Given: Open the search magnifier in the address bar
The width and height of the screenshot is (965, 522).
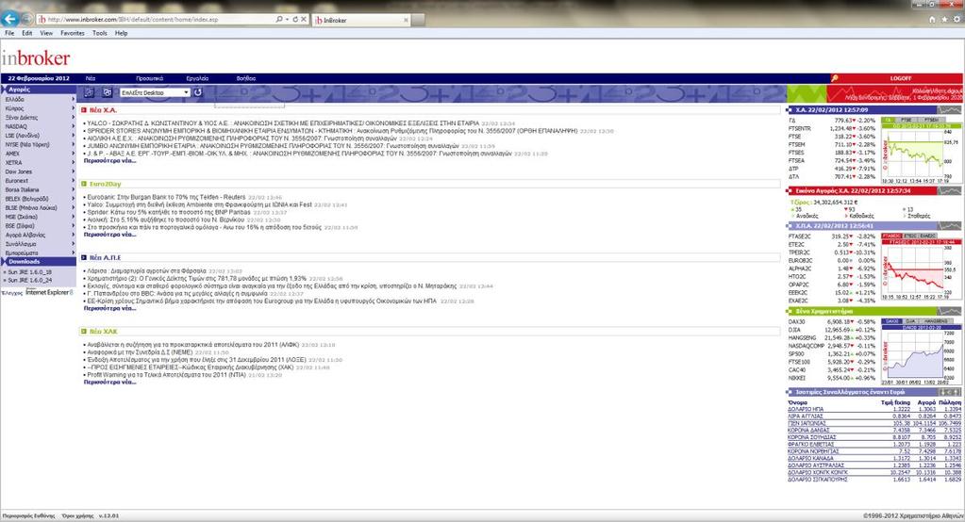Looking at the screenshot, I should tap(279, 20).
